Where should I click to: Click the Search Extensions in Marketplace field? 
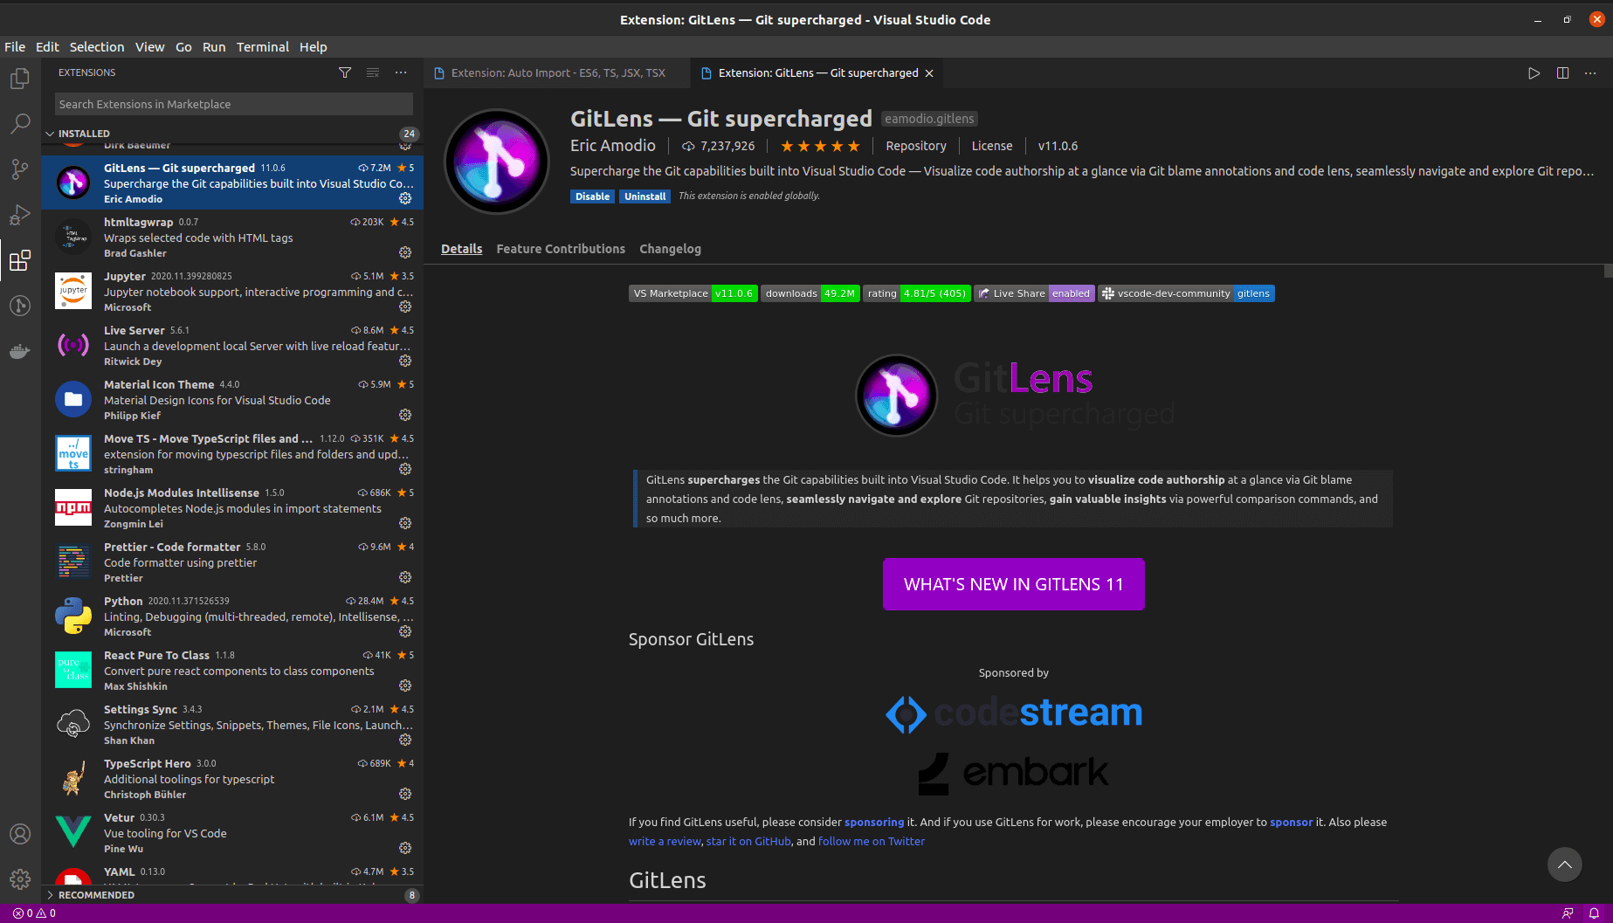pos(233,104)
